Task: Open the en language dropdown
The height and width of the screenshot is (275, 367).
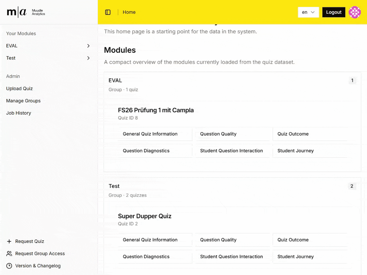Action: coord(308,12)
